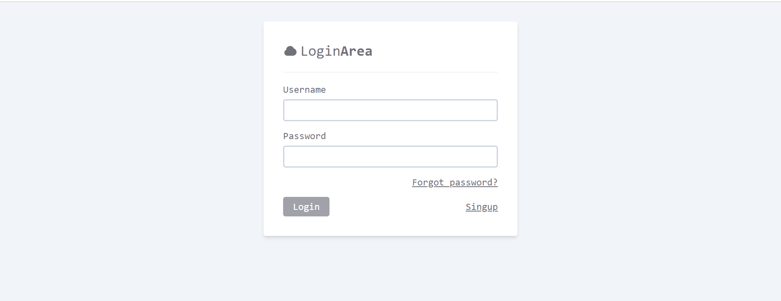781x301 pixels.
Task: Click the bold "Area" part of title
Action: 356,51
